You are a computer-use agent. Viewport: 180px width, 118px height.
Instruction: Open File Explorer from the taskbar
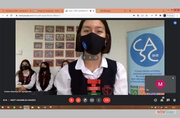click(32, 107)
